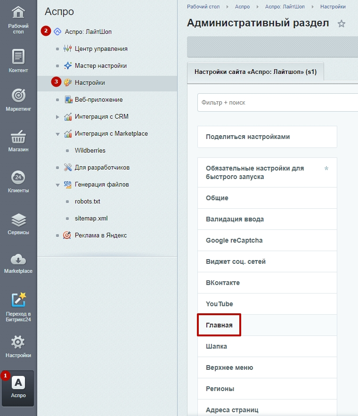
Task: Click the Веб-приложение icon
Action: click(x=68, y=99)
